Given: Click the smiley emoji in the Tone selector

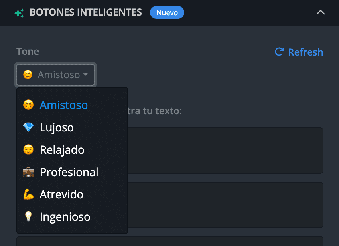Looking at the screenshot, I should [28, 75].
